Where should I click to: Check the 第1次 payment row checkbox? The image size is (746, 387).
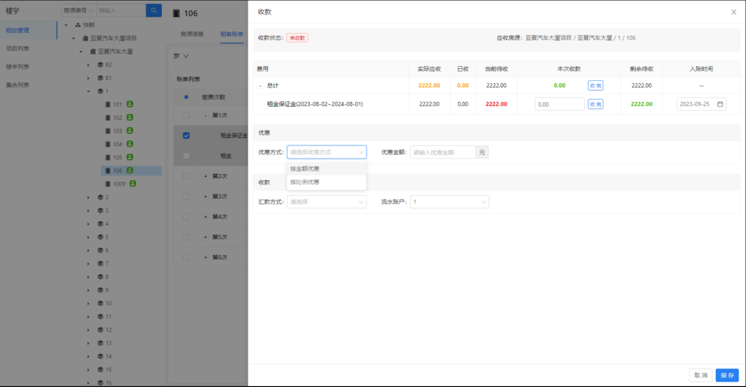point(186,115)
